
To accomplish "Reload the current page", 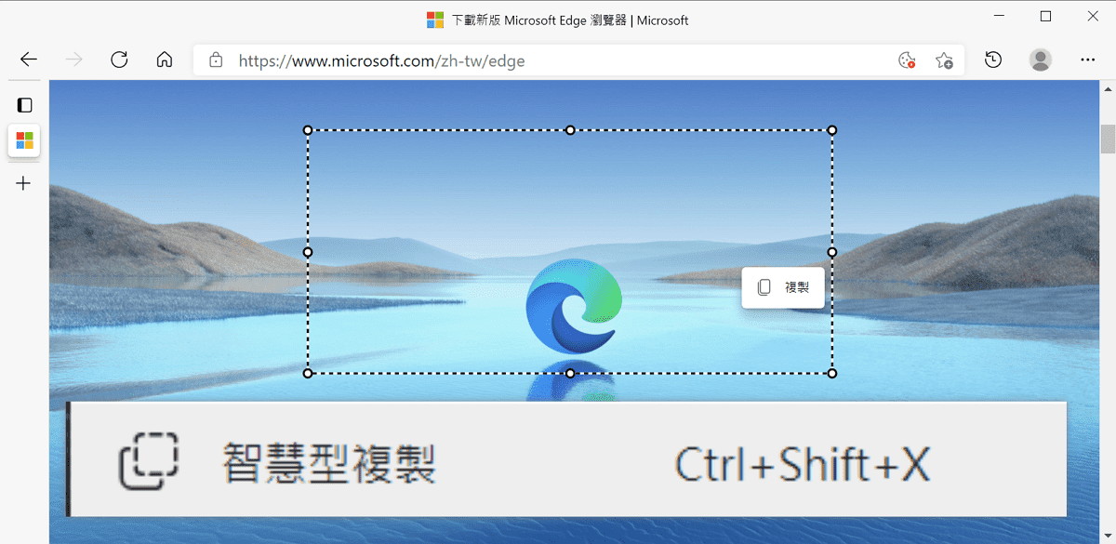I will pos(119,60).
